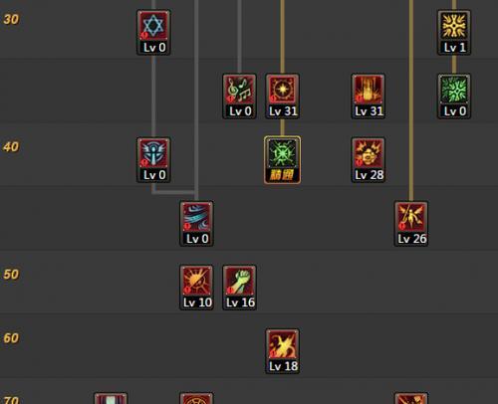Viewport: 498px width, 404px height.
Task: Select the green fist skill Lv 16
Action: (239, 288)
